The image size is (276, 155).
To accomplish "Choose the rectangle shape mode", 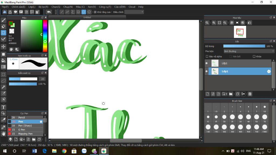I will (x=78, y=12).
